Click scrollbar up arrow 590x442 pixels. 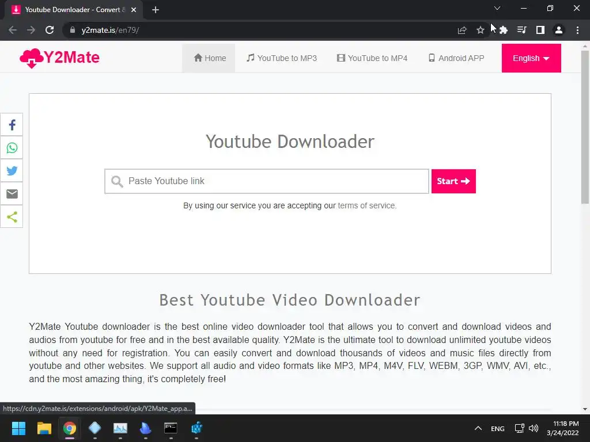click(585, 47)
